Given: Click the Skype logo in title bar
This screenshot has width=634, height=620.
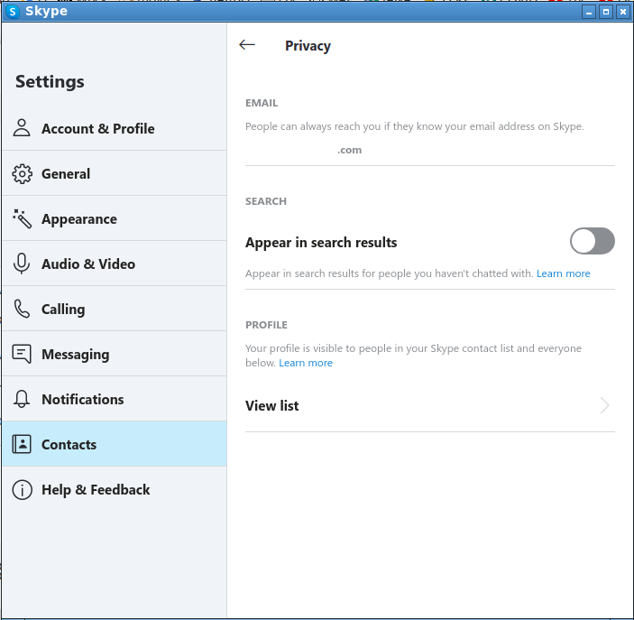Looking at the screenshot, I should coord(13,12).
